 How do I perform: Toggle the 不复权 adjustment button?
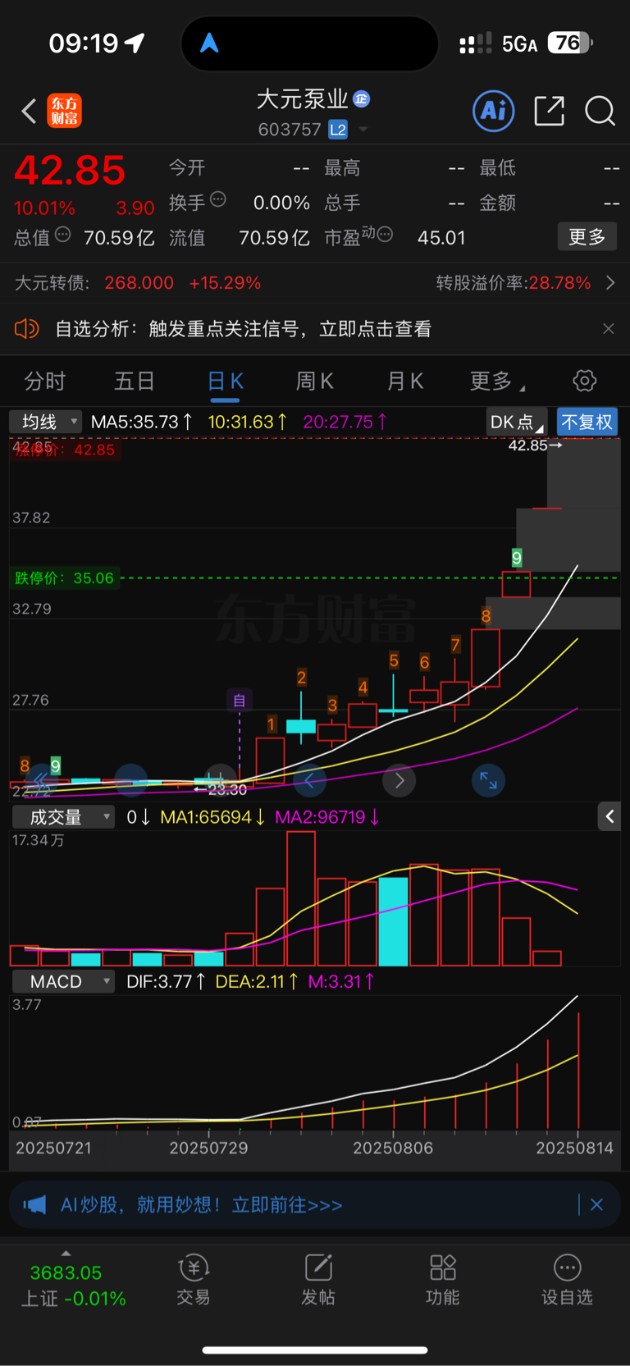pos(587,422)
